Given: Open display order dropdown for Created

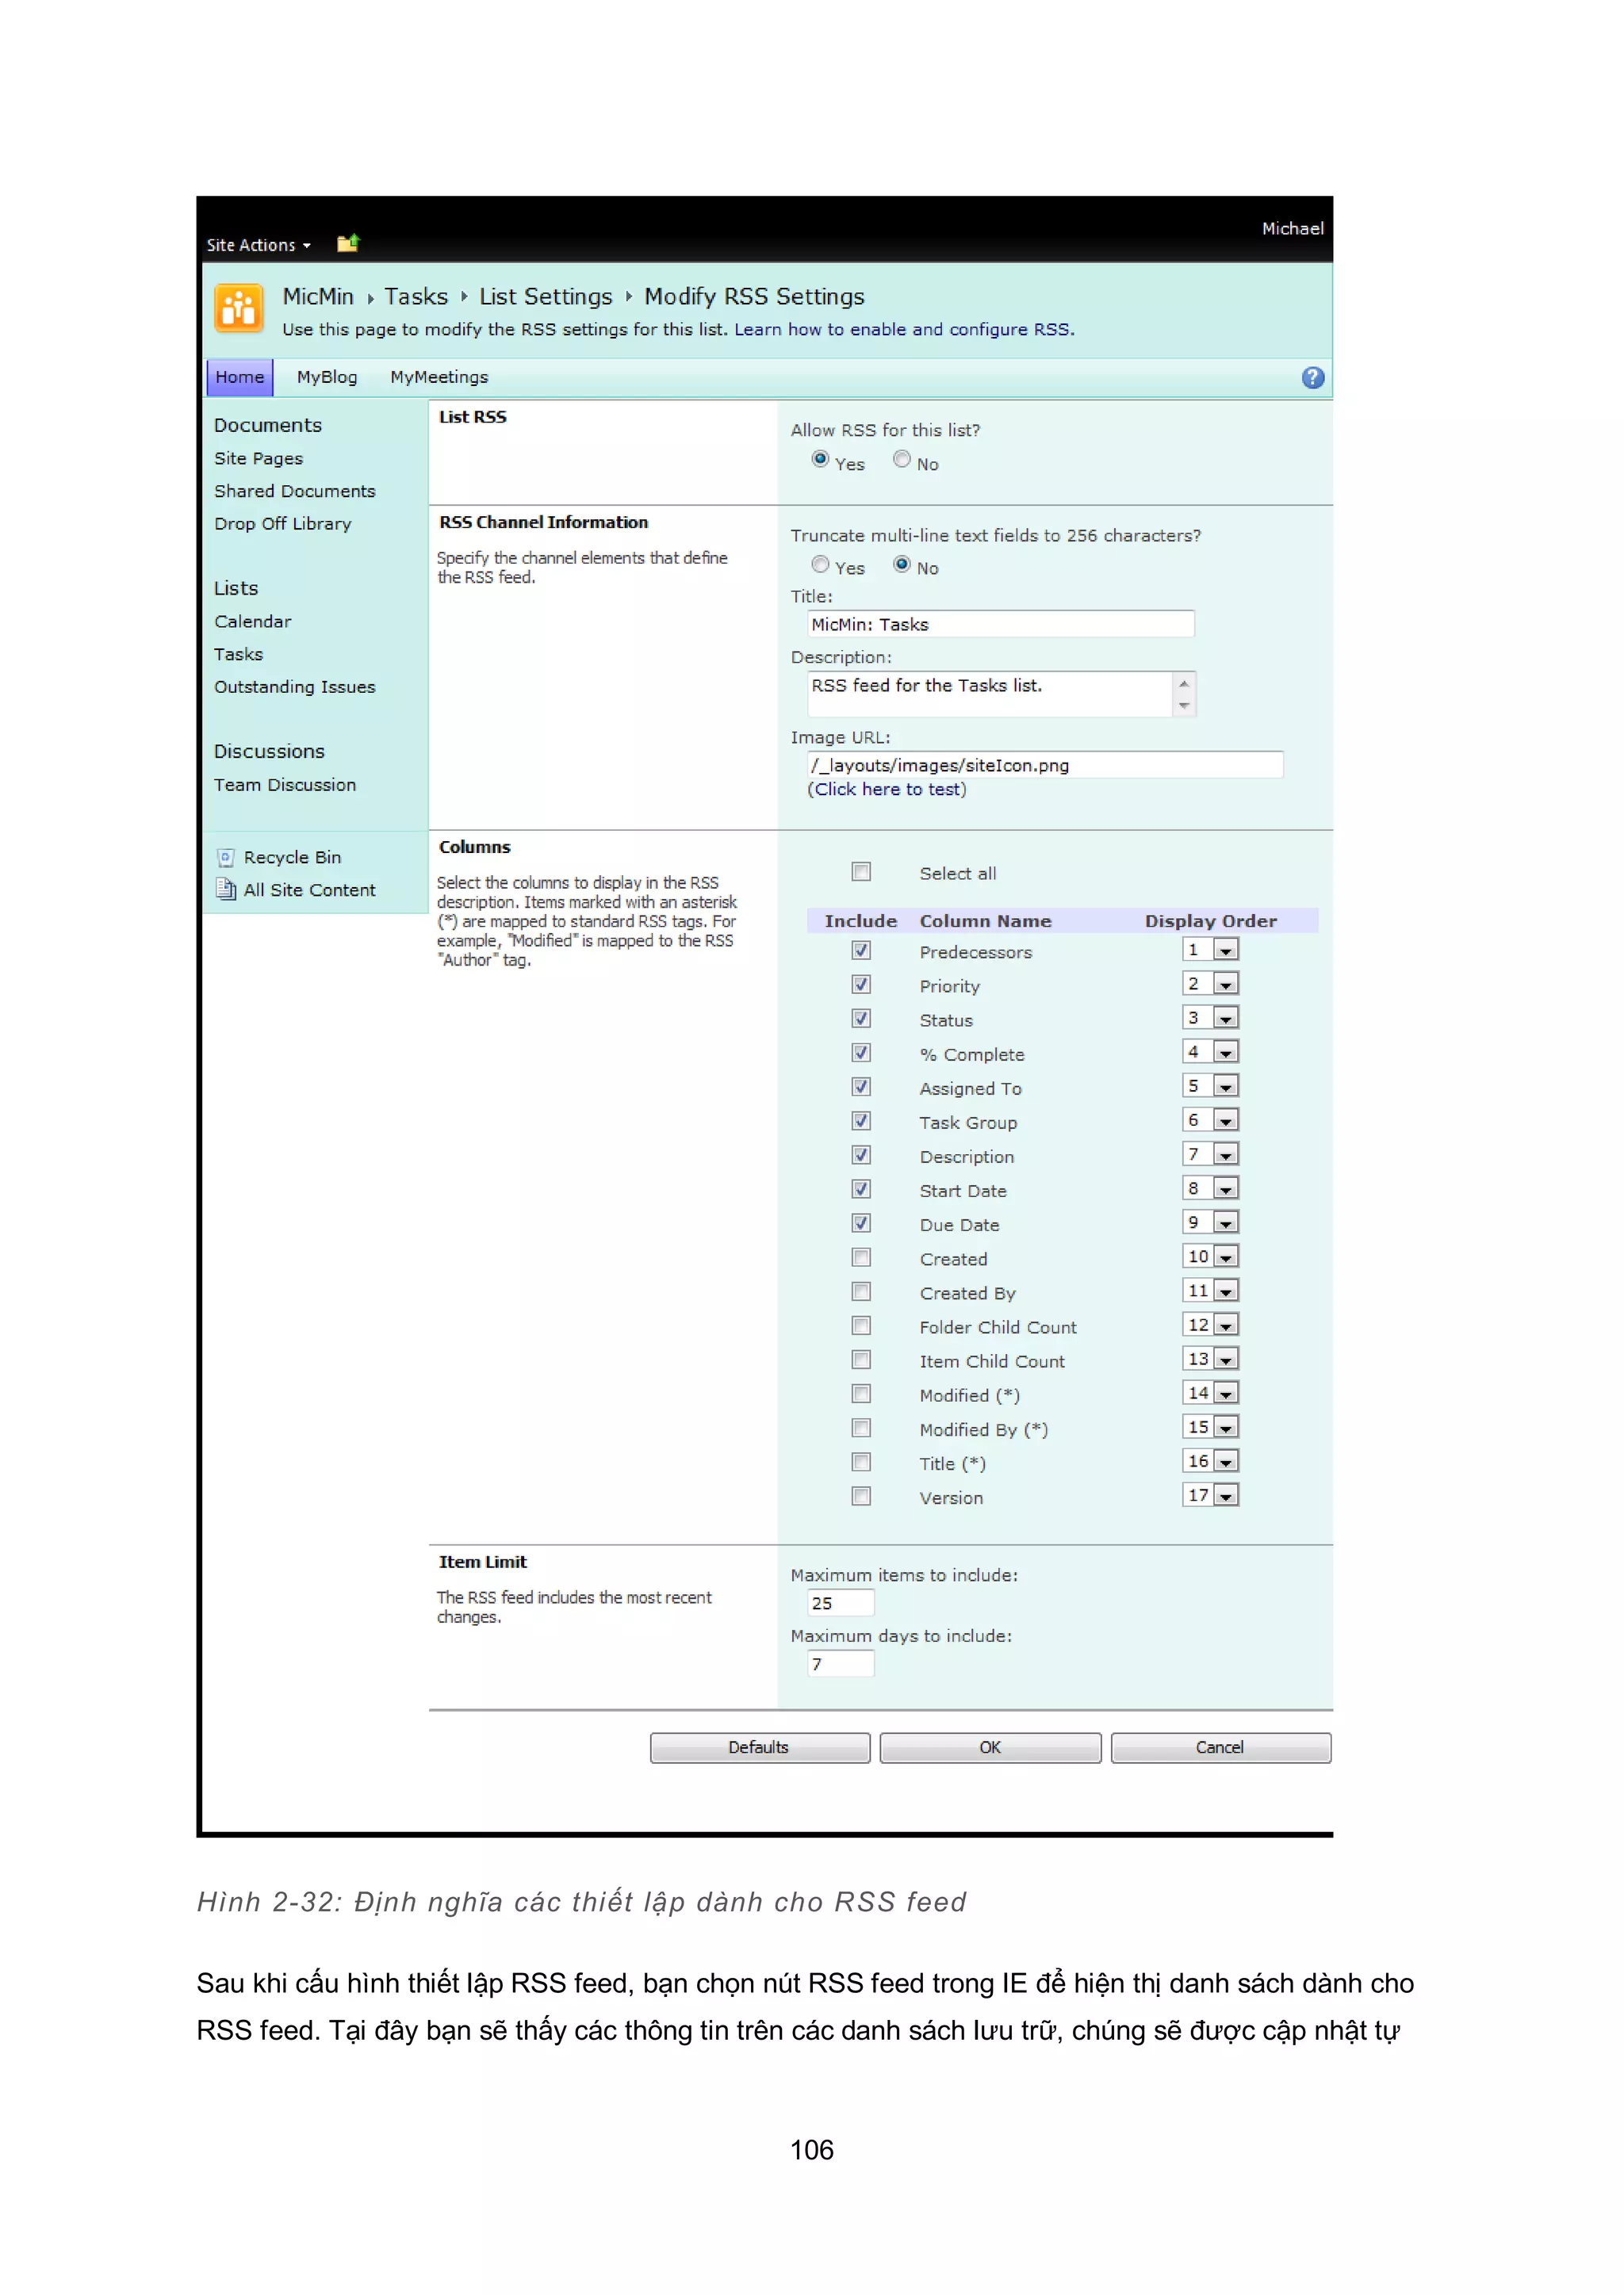Looking at the screenshot, I should [1211, 1257].
